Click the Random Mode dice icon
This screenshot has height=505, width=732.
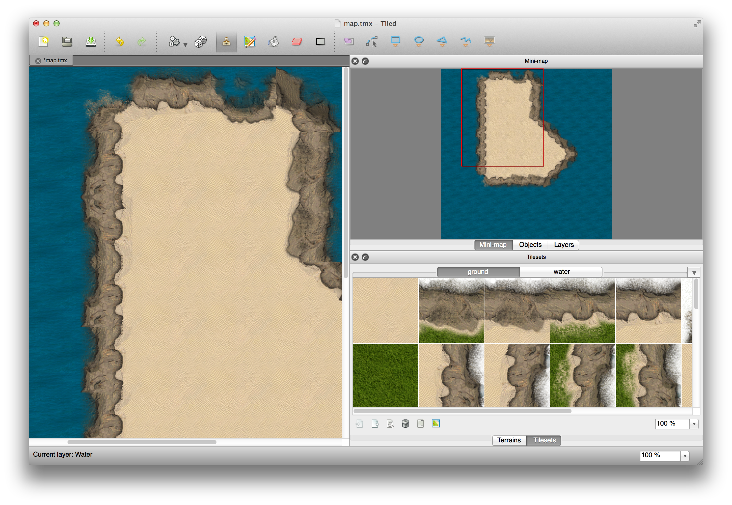pos(200,41)
